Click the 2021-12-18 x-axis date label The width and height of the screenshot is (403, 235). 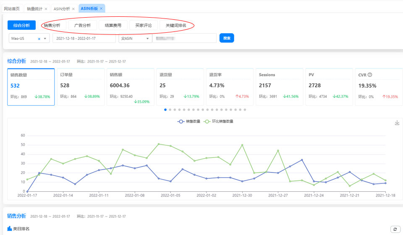point(385,196)
